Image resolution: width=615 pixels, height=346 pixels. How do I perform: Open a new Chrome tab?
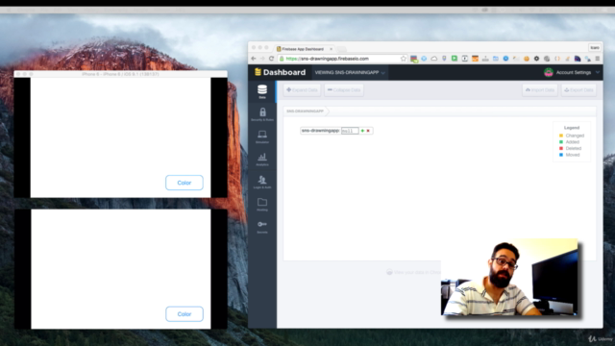[342, 49]
